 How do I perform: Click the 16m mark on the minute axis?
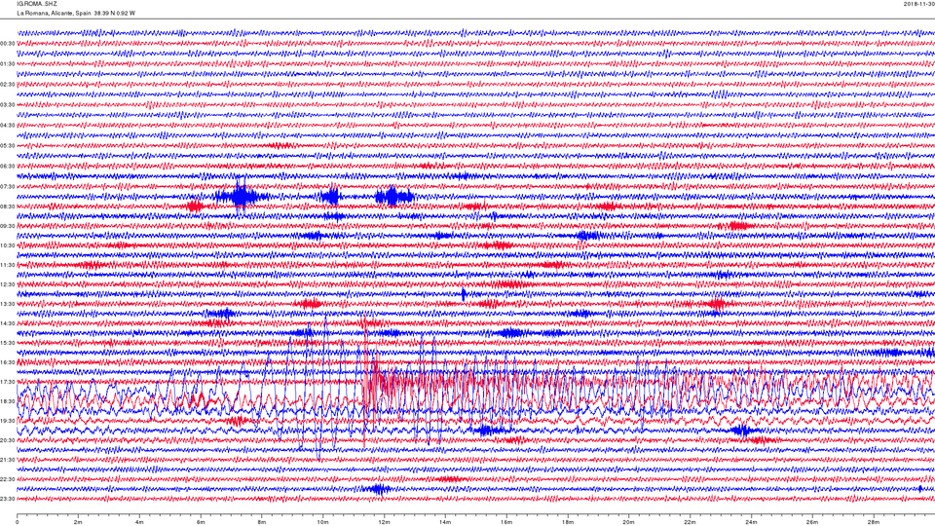click(506, 522)
